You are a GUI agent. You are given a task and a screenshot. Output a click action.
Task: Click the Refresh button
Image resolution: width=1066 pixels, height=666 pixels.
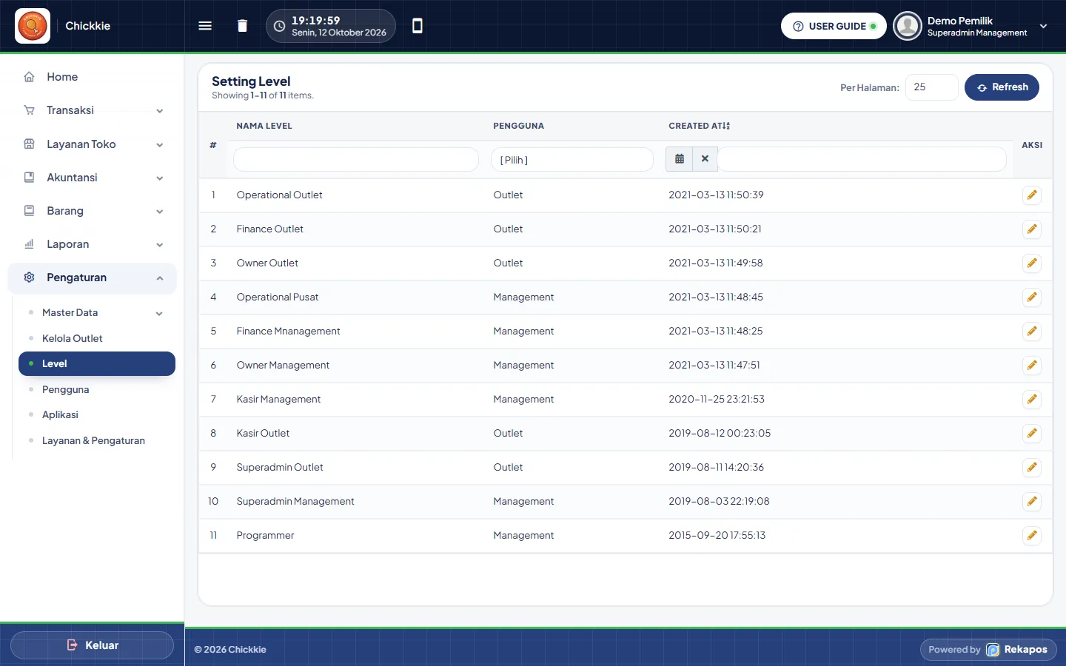(1002, 87)
